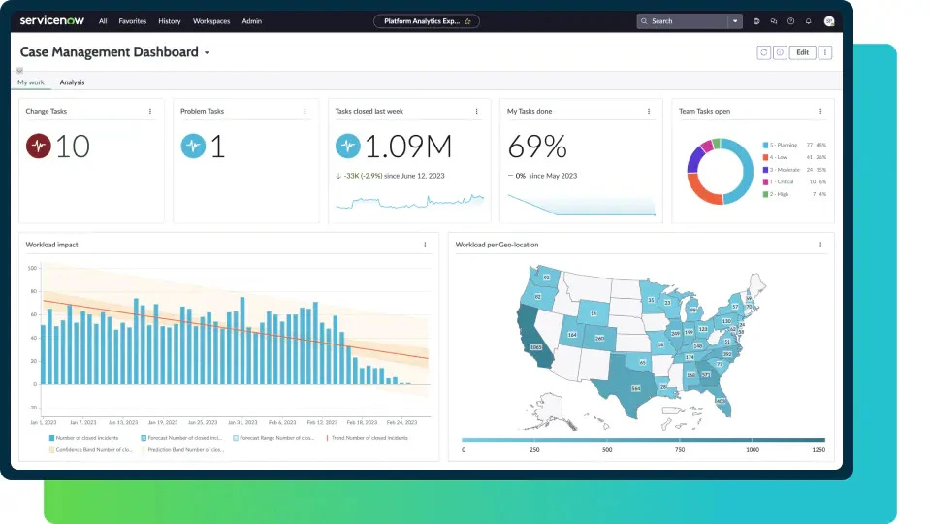Favorite Platform Analytics Experience with star
The image size is (931, 524).
click(x=467, y=20)
